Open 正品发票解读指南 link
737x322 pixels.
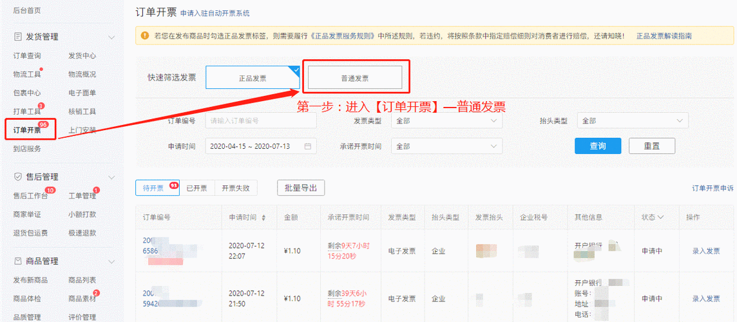(664, 35)
